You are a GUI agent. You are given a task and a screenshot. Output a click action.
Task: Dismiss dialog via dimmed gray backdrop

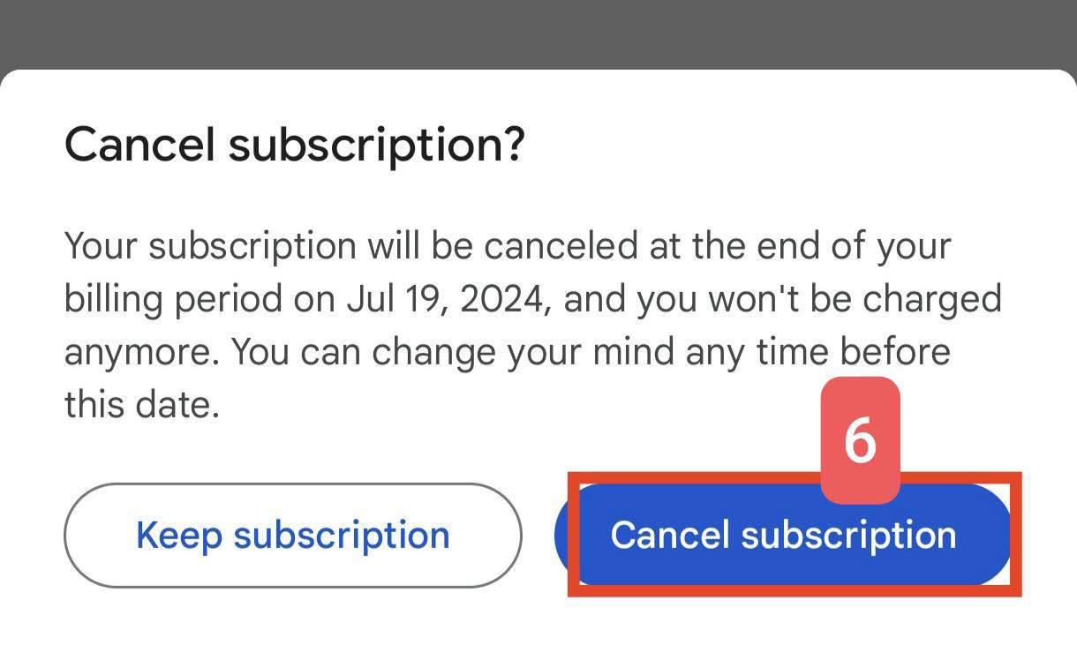[538, 32]
